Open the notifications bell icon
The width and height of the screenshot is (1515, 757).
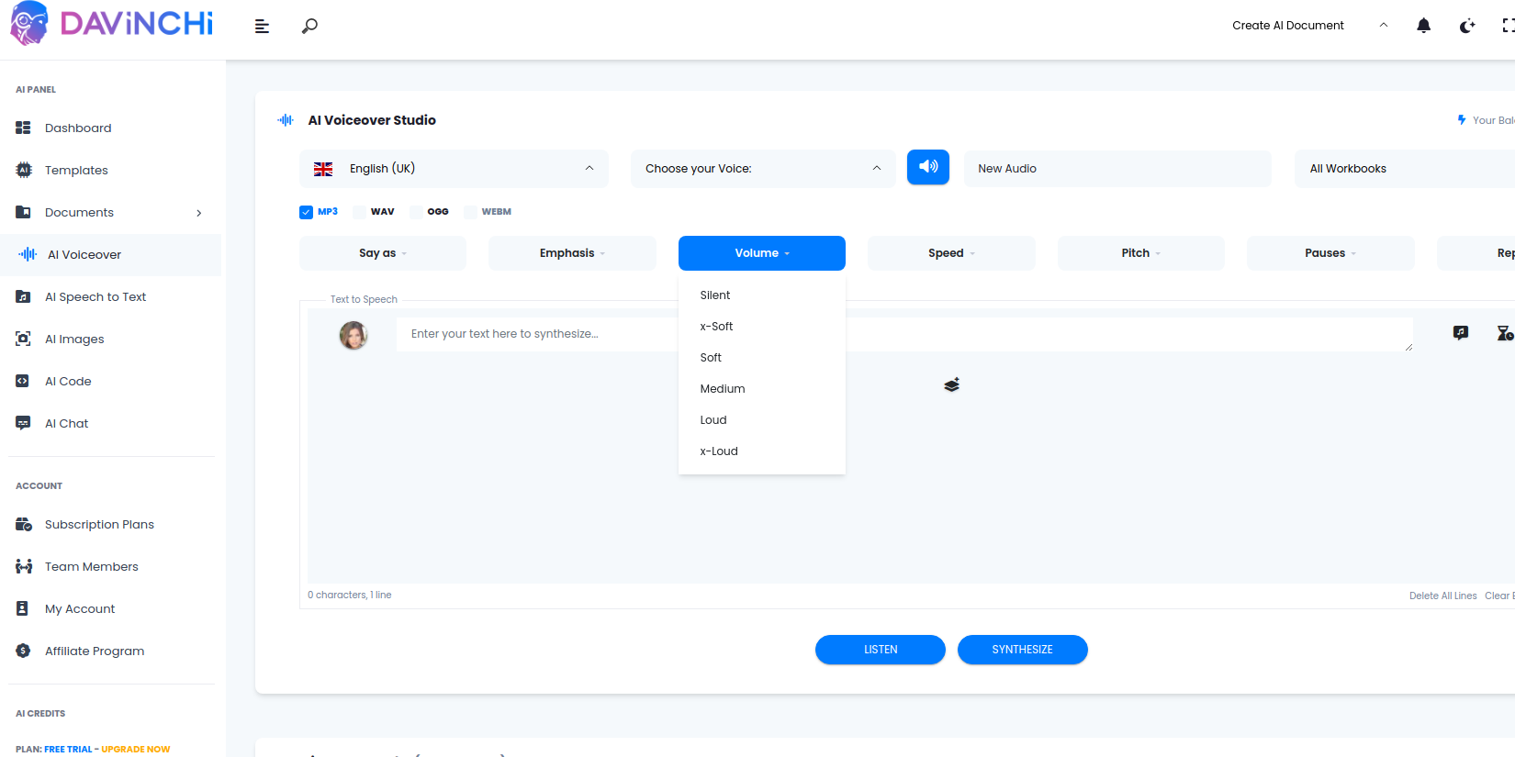coord(1423,26)
